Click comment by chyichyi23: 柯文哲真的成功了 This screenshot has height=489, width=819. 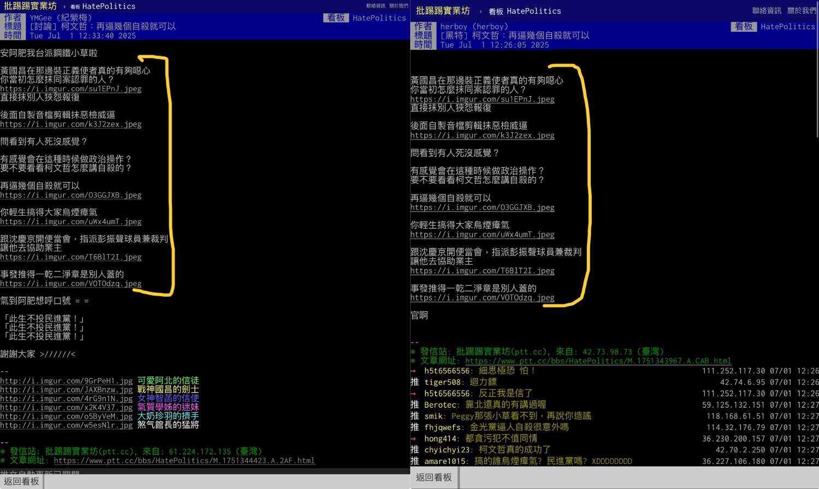(614, 450)
